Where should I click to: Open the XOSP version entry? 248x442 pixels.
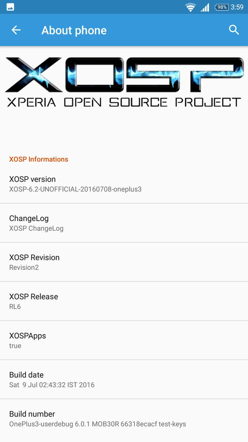[124, 184]
